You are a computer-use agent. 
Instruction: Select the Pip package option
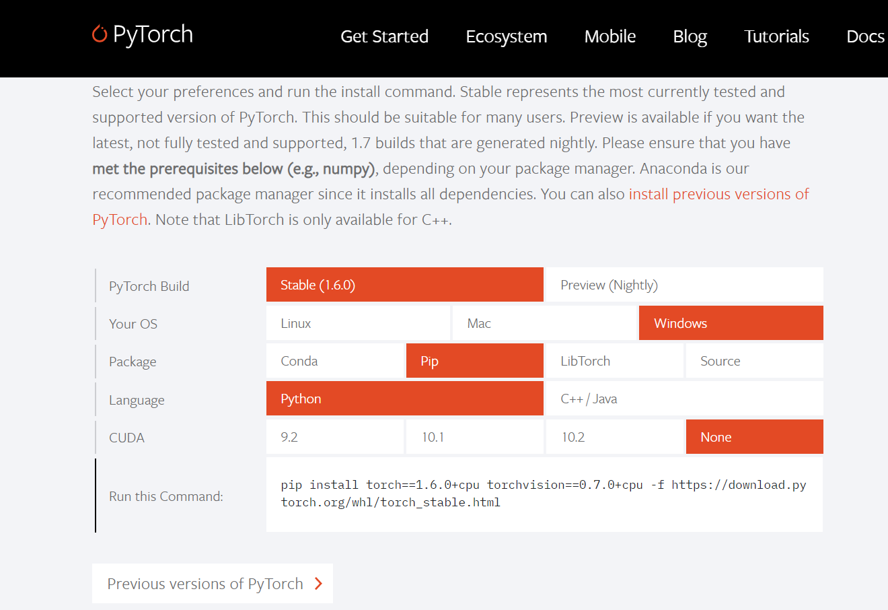475,361
